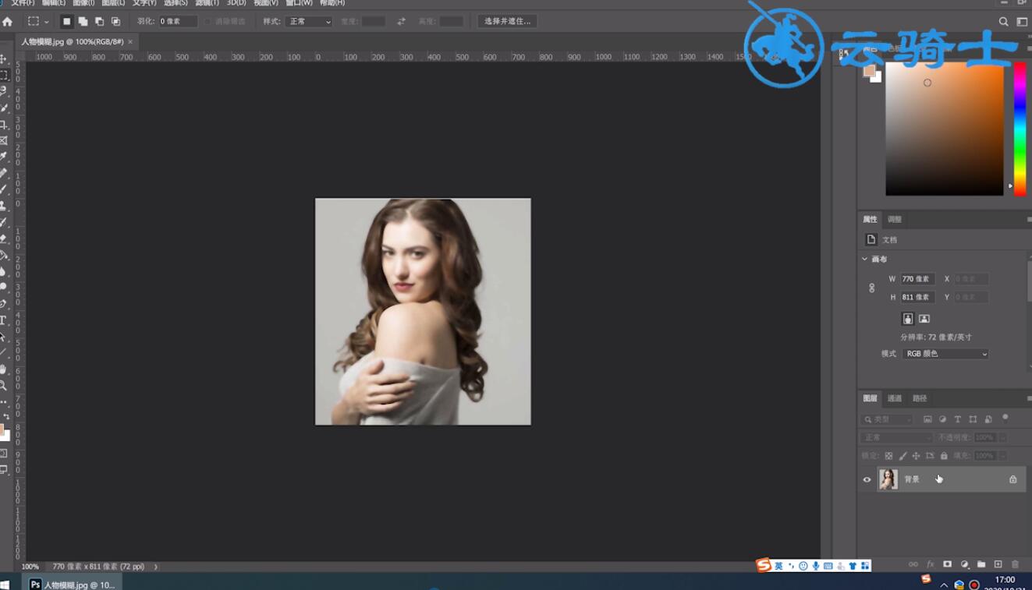
Task: Open the 填充 fill slider arrow
Action: (x=1002, y=455)
